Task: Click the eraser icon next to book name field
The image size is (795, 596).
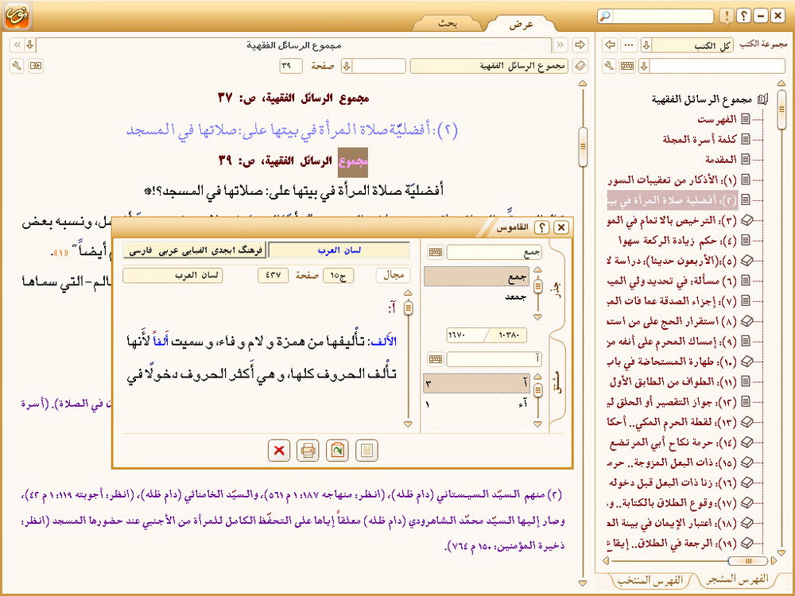Action: [x=580, y=66]
